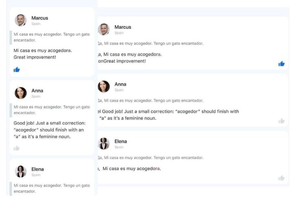The image size is (293, 199).
Task: Open Elena's profile photo in wide card
Action: tap(103, 144)
